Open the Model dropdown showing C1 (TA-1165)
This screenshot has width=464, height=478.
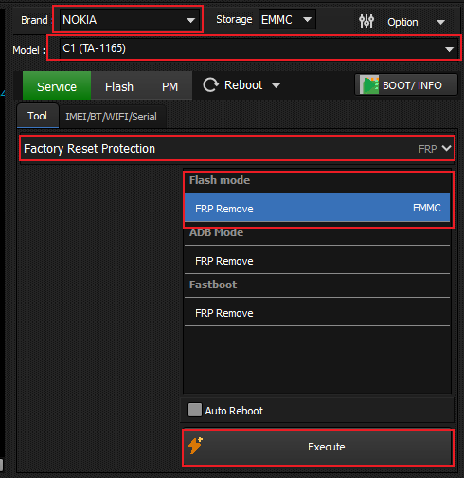pyautogui.click(x=259, y=48)
